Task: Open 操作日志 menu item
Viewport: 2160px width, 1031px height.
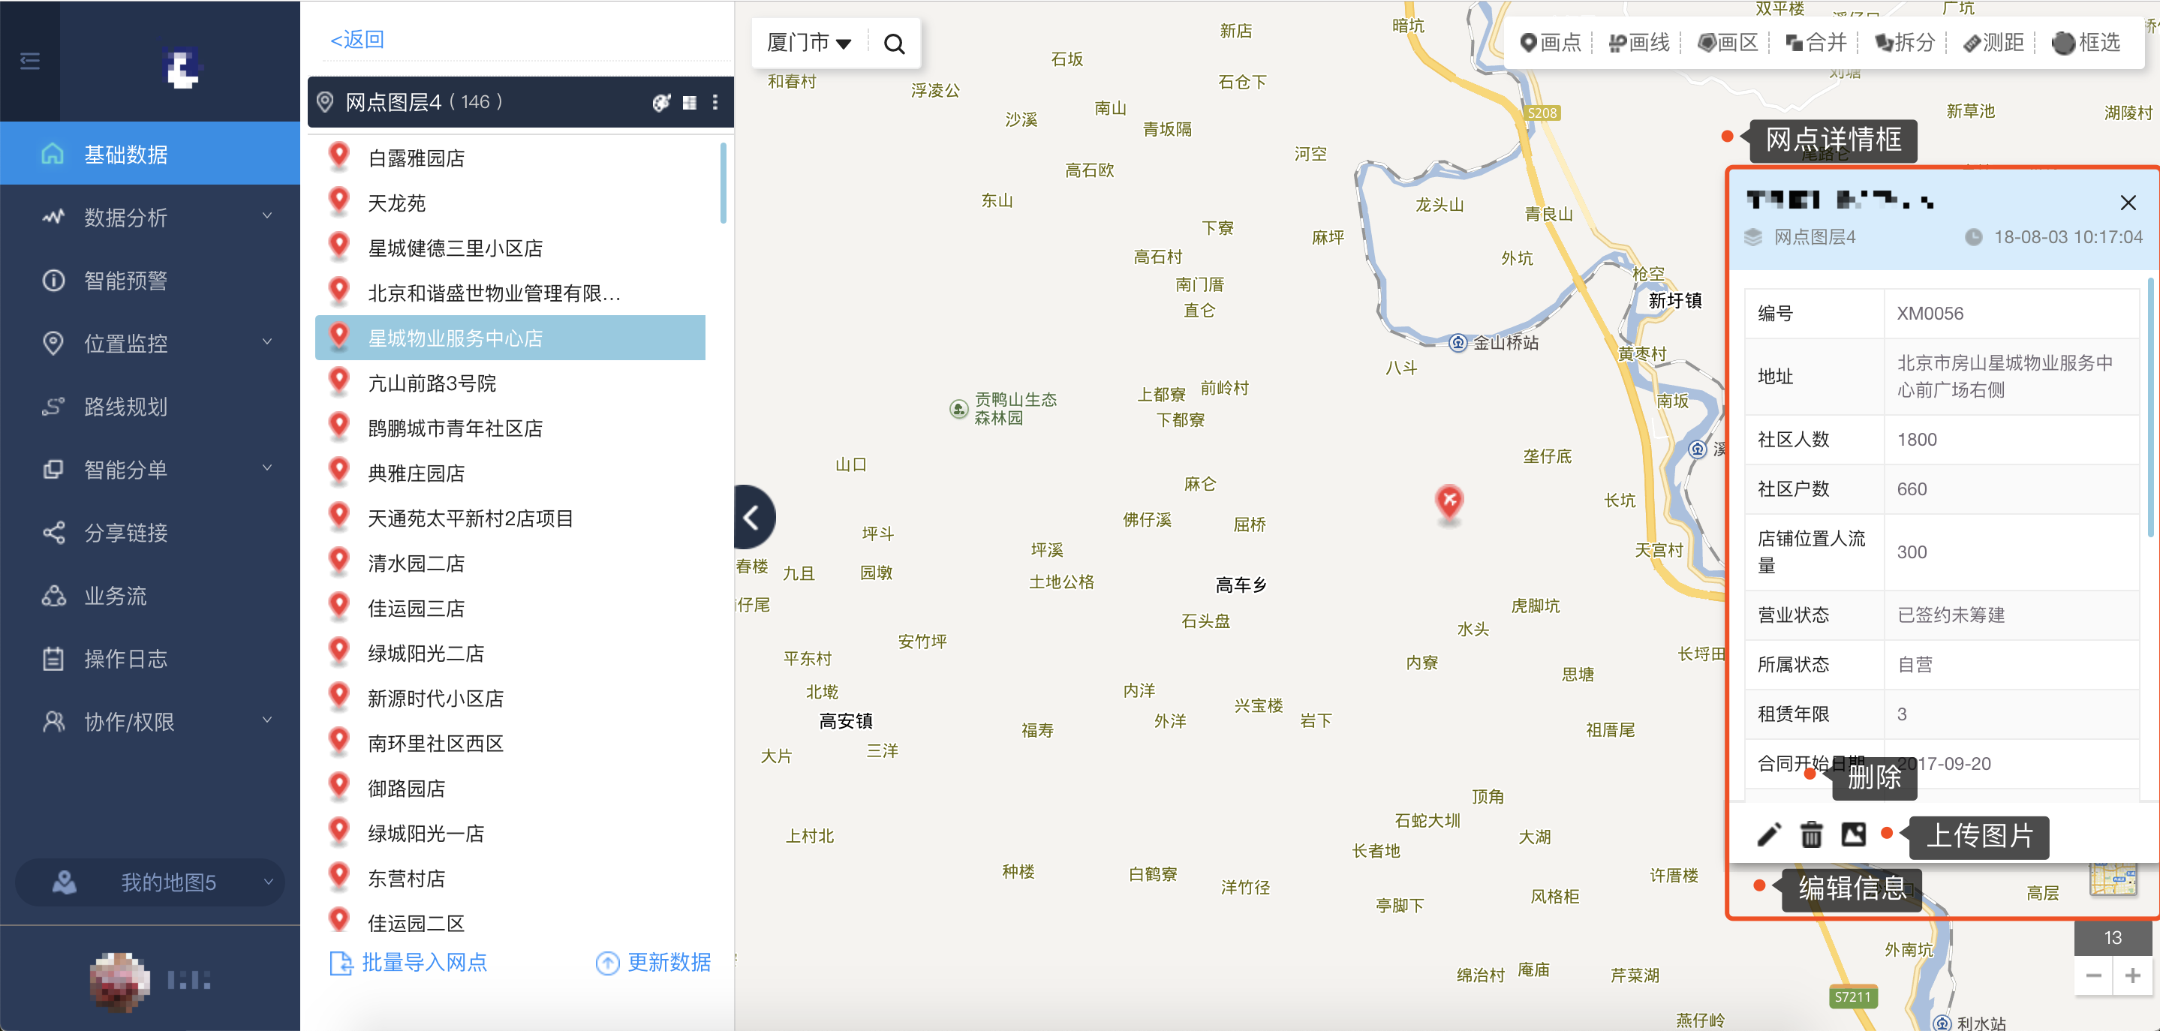Action: pyautogui.click(x=150, y=659)
